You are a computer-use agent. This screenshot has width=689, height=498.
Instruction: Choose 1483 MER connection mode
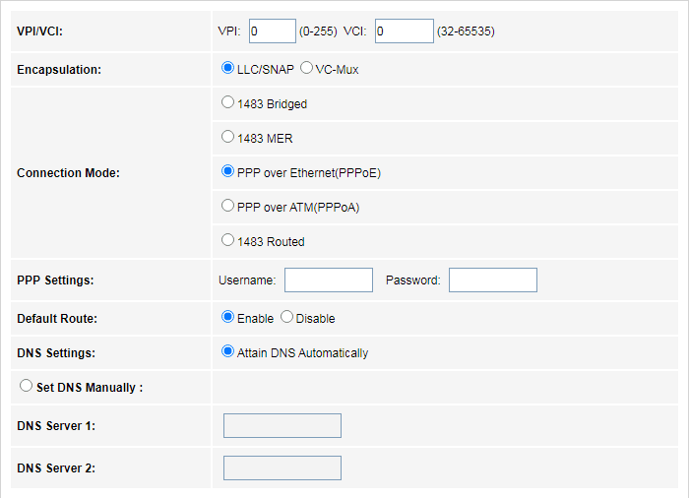[x=228, y=138]
